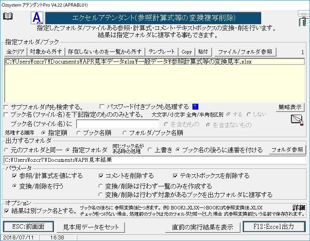Click 対象から外す button
This screenshot has width=310, height=241.
(46, 52)
